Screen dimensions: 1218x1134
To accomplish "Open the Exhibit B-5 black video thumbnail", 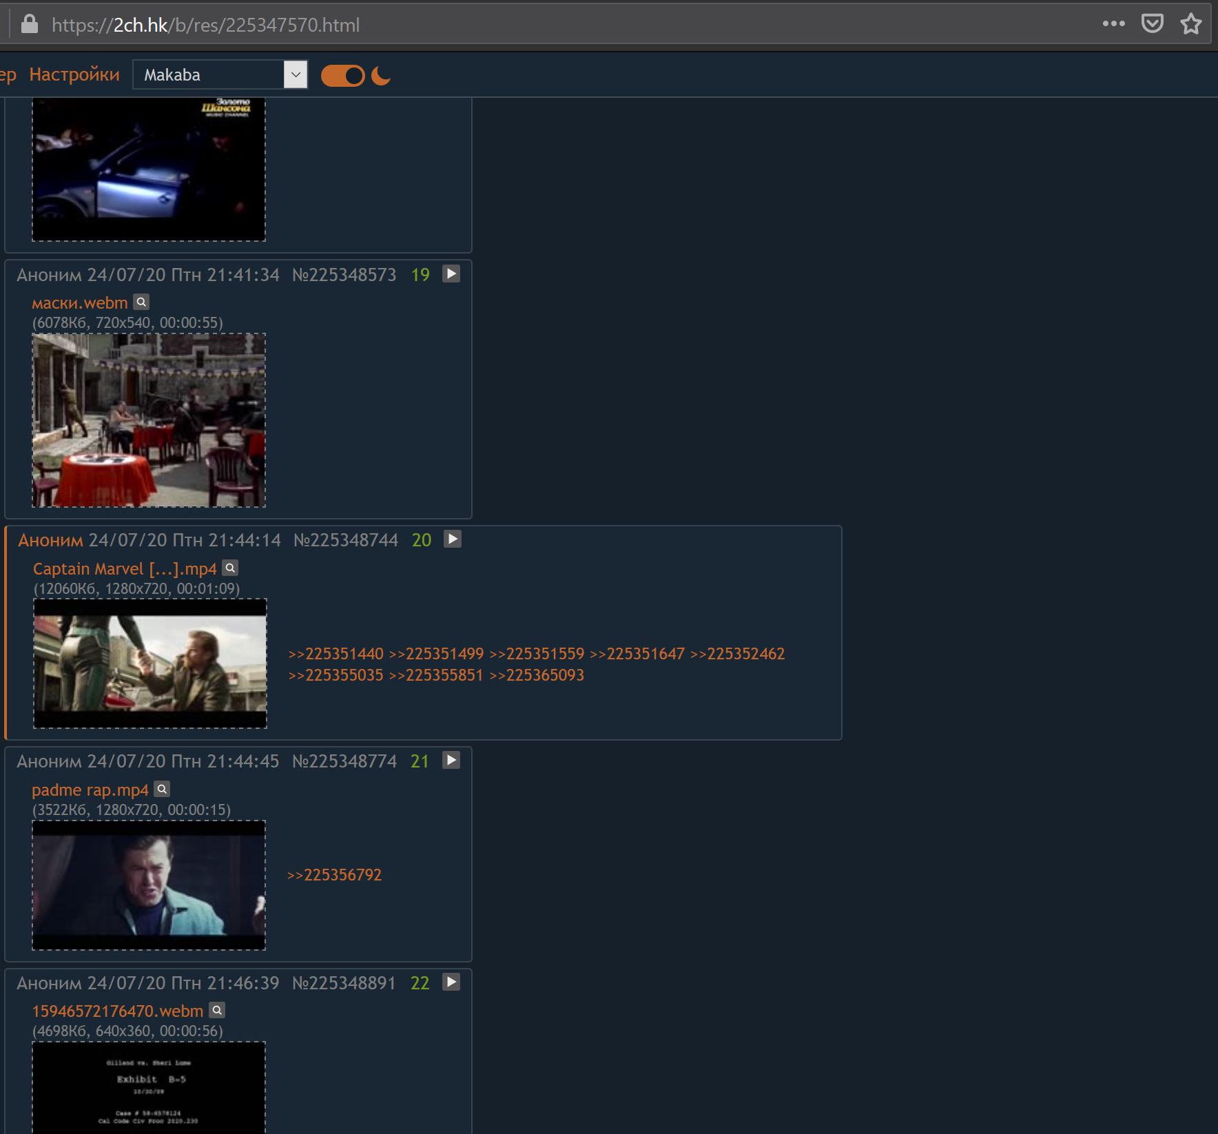I will click(149, 1087).
